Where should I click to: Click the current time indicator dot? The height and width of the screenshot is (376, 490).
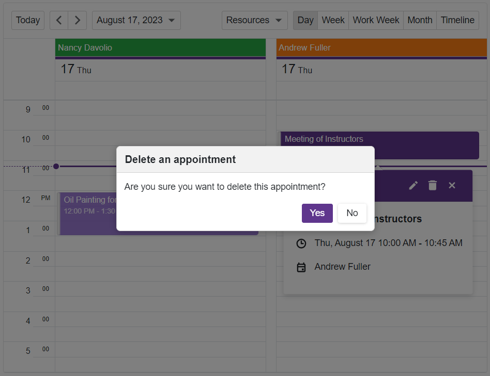(x=56, y=167)
